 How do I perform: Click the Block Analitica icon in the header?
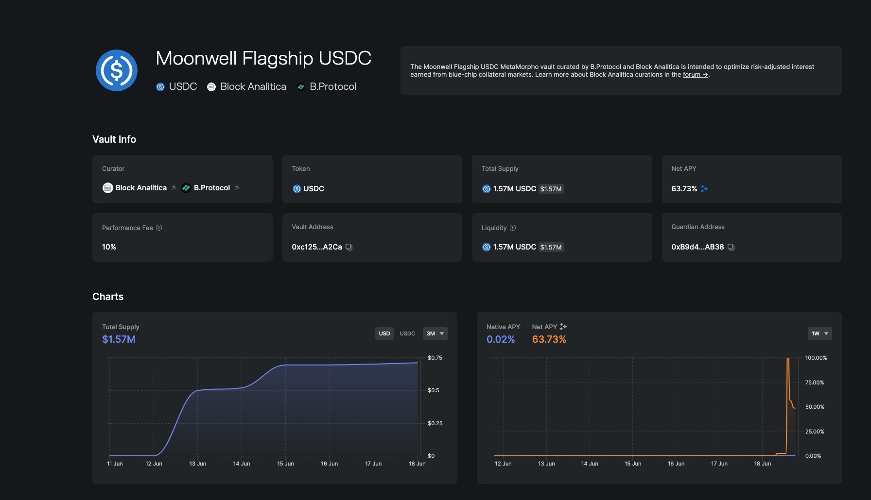(x=211, y=87)
